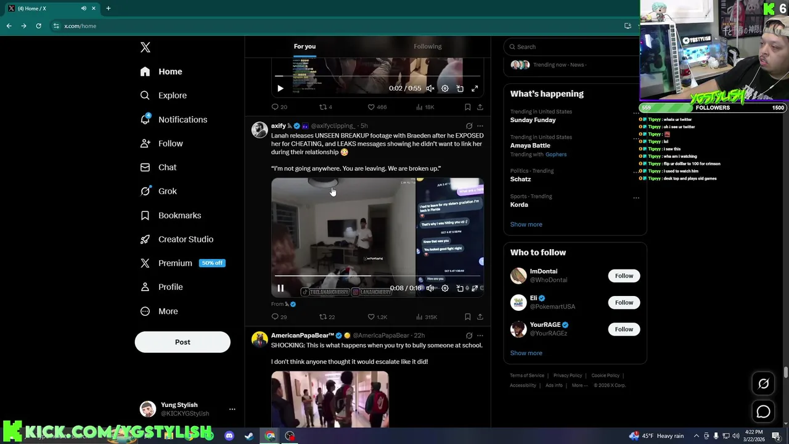Screen dimensions: 789x444
Task: Show more in Who to follow
Action: tap(526, 353)
